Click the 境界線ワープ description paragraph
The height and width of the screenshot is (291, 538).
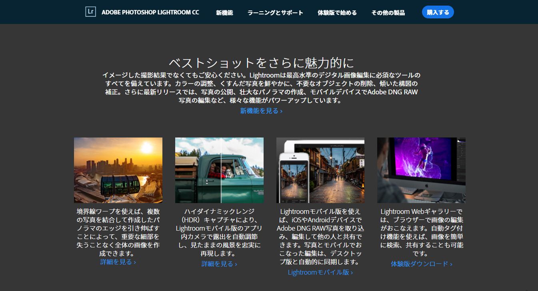coord(118,232)
